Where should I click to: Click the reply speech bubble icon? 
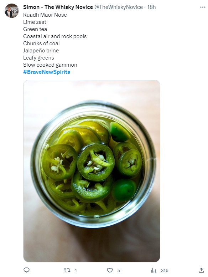click(26, 270)
